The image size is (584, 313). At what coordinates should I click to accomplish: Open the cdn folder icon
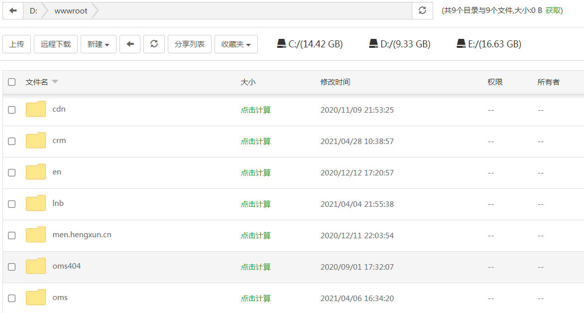tap(35, 109)
